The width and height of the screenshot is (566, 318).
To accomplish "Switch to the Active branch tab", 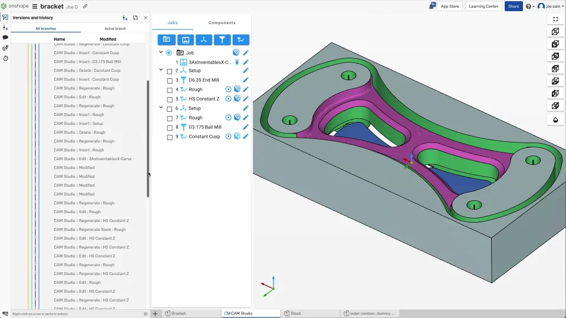I will [x=115, y=28].
